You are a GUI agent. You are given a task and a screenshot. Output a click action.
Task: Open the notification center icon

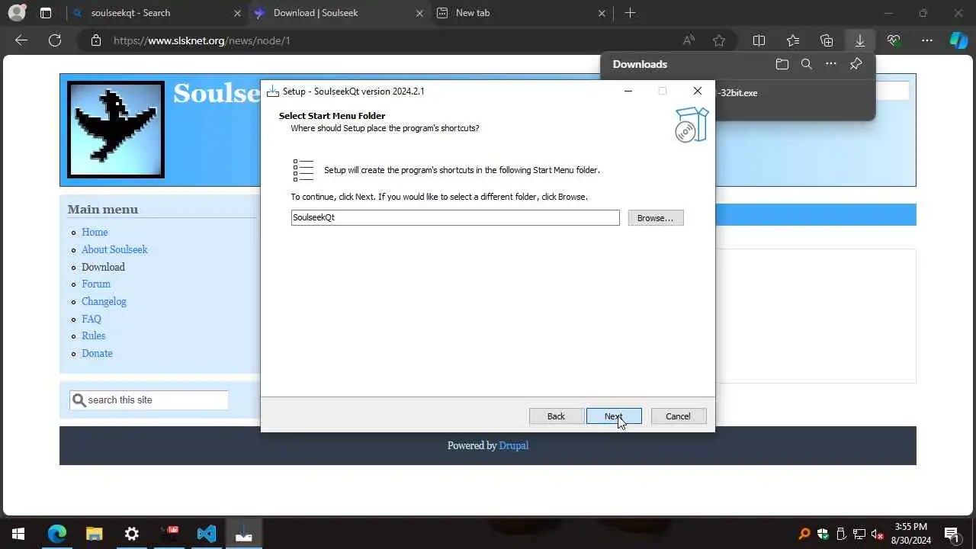951,534
